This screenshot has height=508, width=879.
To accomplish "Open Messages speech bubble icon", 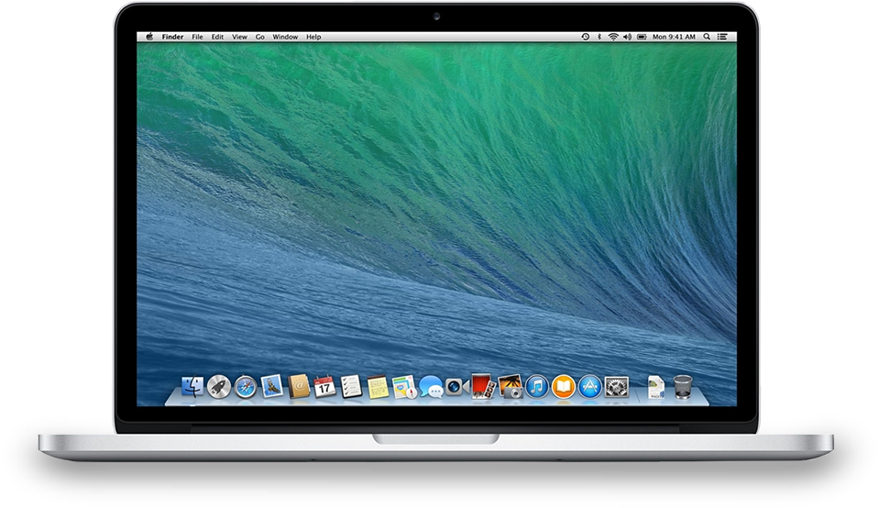I will (x=431, y=387).
